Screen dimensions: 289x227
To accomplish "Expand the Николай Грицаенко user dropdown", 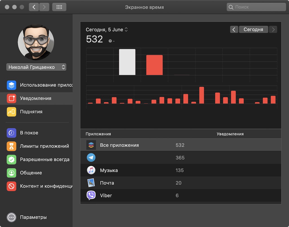I will [36, 67].
